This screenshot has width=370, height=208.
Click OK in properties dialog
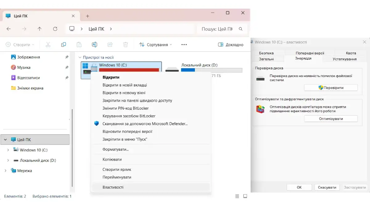click(x=299, y=187)
